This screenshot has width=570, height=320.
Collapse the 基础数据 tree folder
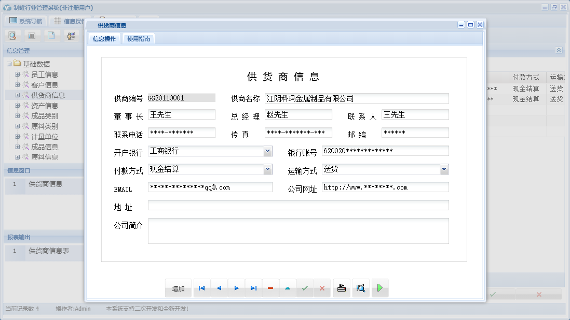[9, 64]
